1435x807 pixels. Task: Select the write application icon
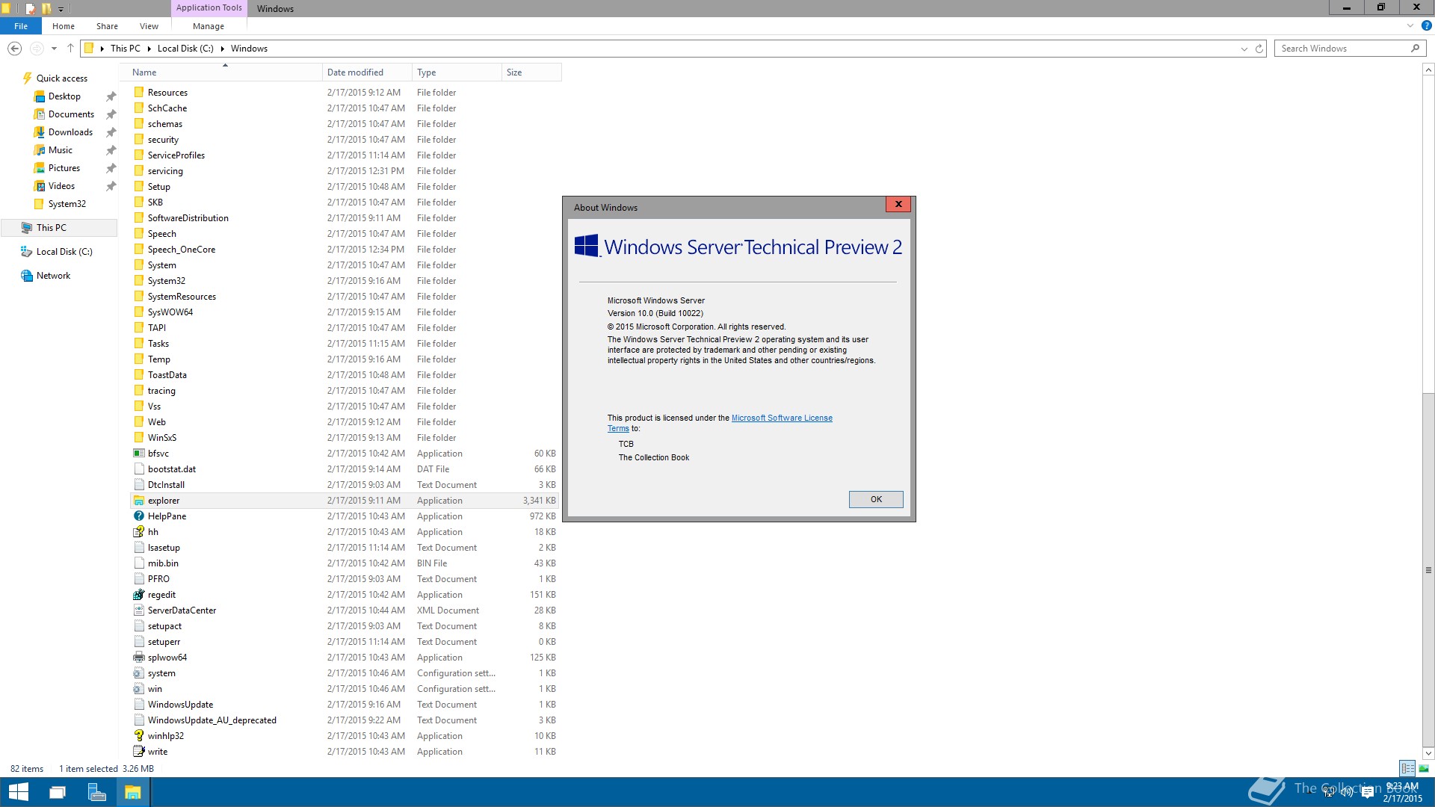139,752
